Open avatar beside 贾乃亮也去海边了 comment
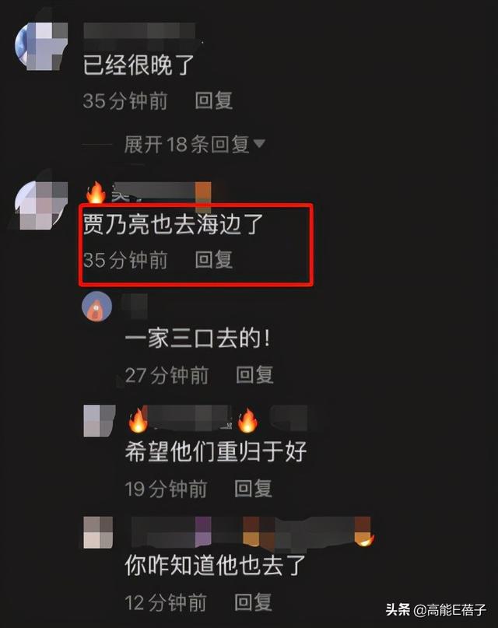498x628 pixels. coord(41,205)
